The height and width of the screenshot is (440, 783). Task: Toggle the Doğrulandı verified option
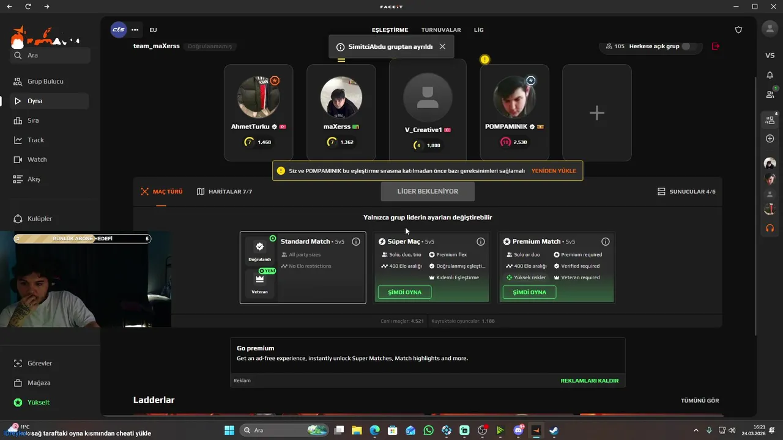pos(259,251)
